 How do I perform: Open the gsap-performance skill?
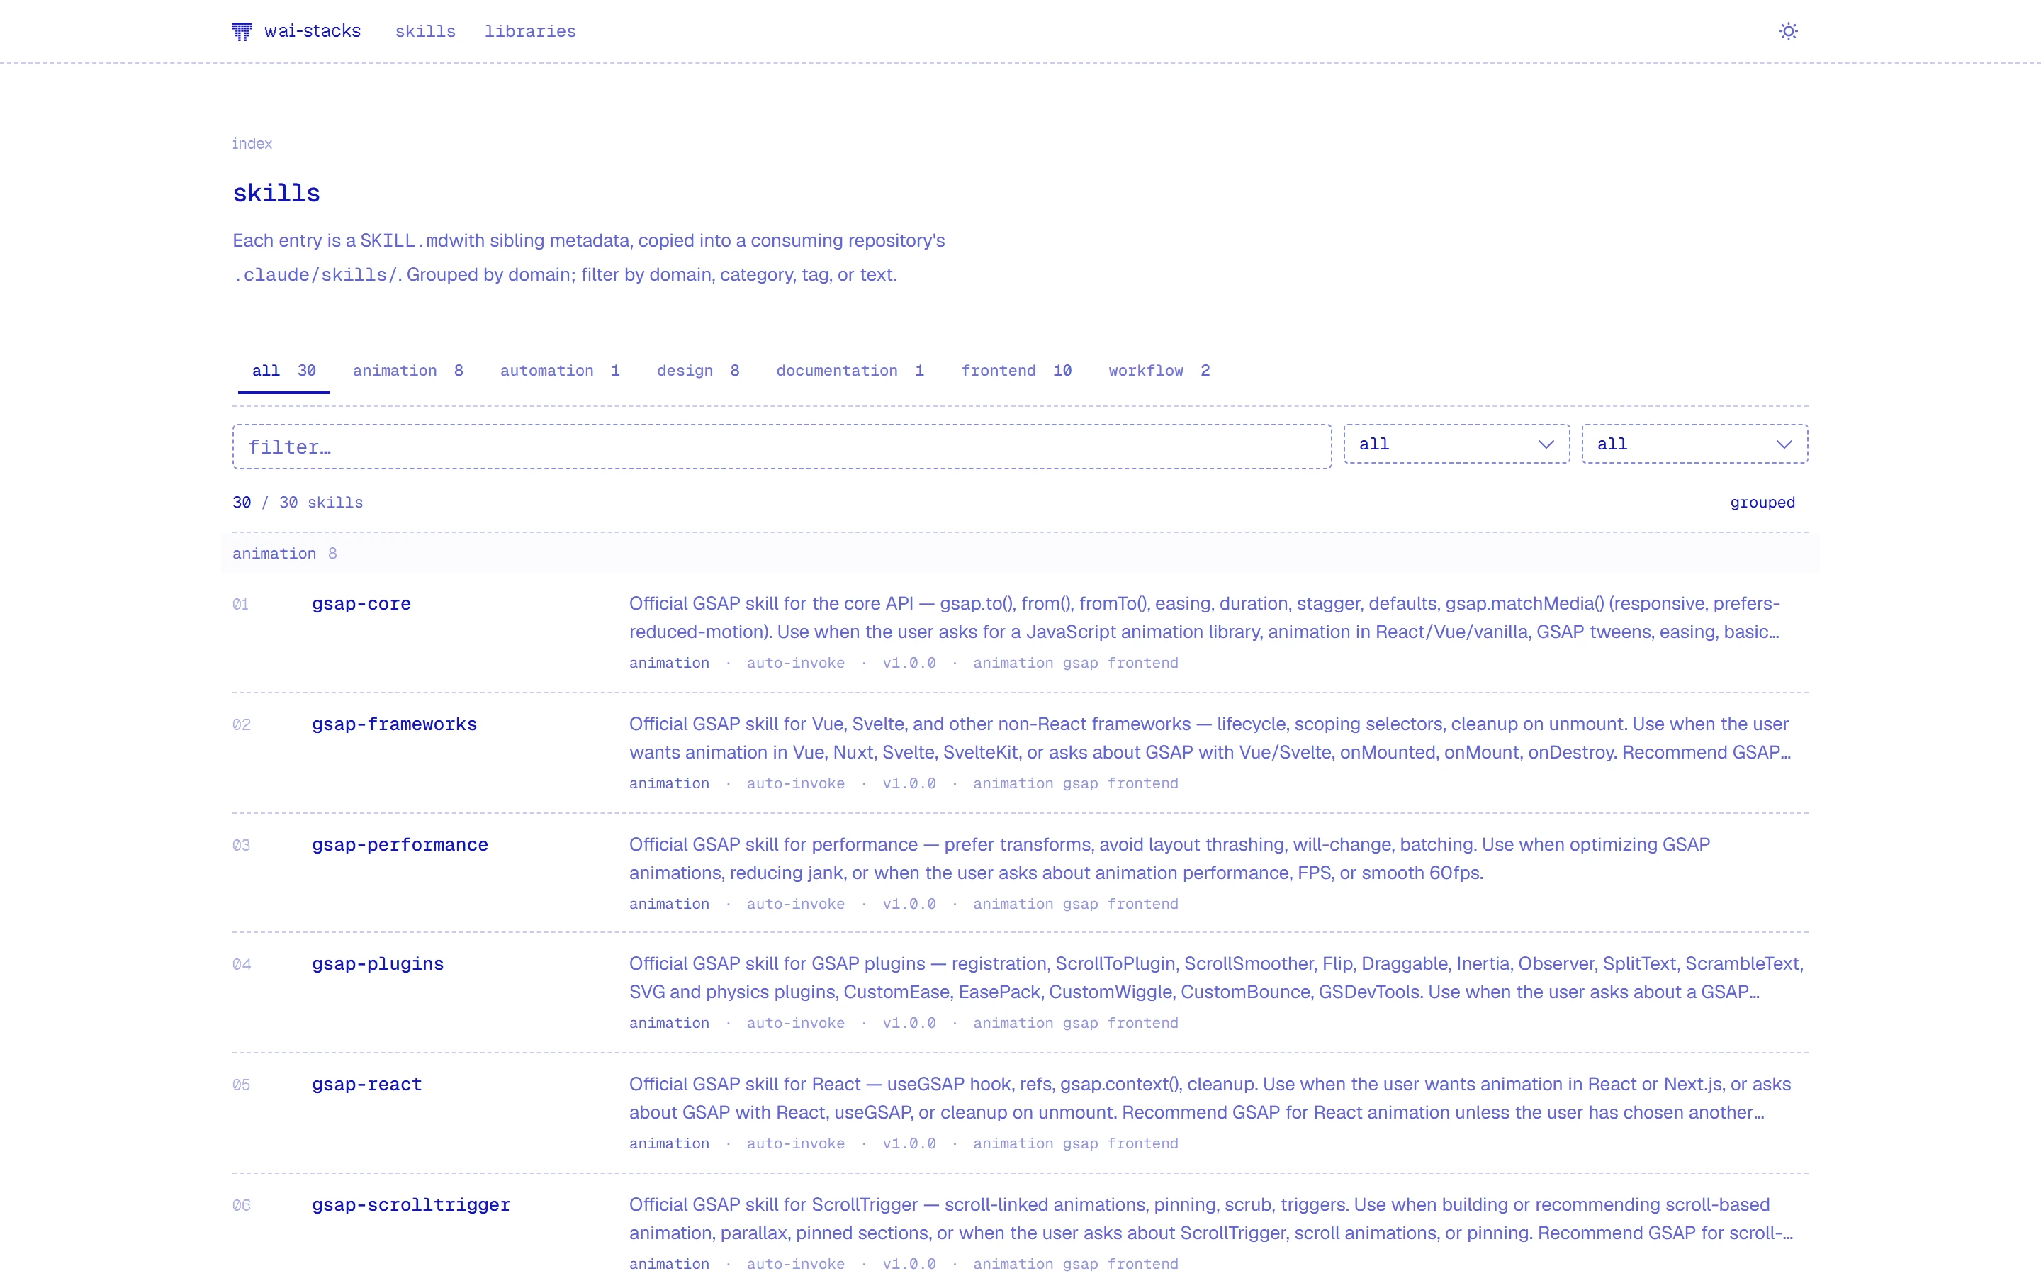pos(400,845)
